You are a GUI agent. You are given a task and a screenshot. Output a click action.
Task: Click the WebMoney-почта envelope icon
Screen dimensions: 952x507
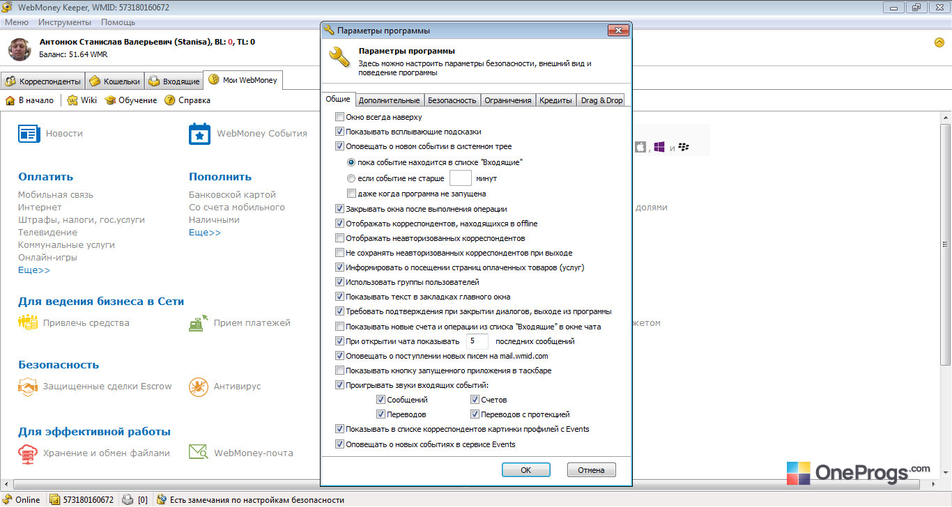pos(198,453)
